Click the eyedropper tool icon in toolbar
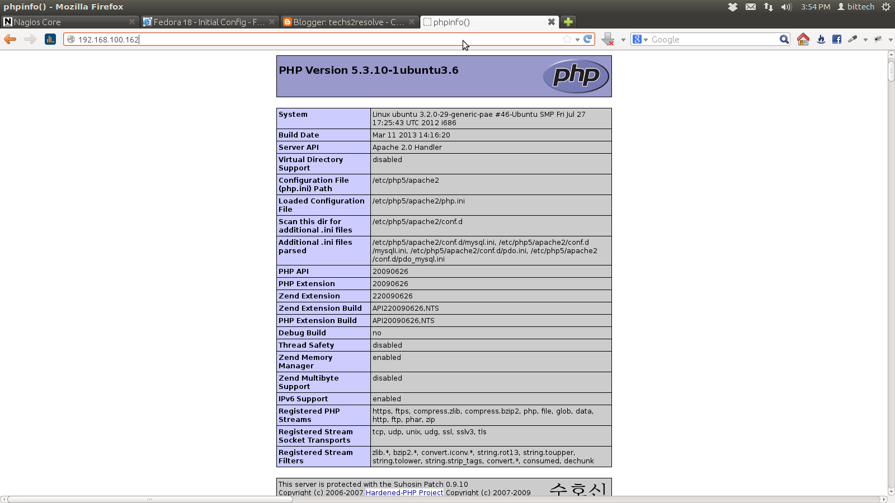Image resolution: width=895 pixels, height=503 pixels. (852, 39)
